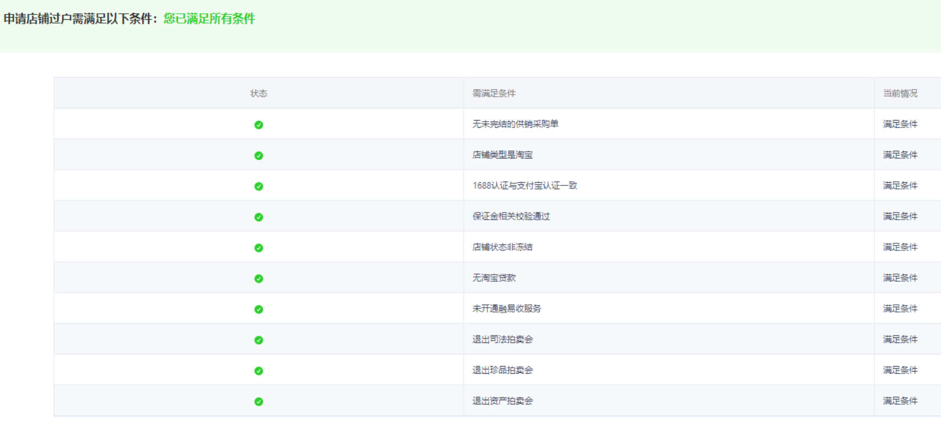Click green check icon for 店铺类型是淘宝
The image size is (941, 442).
click(x=259, y=156)
